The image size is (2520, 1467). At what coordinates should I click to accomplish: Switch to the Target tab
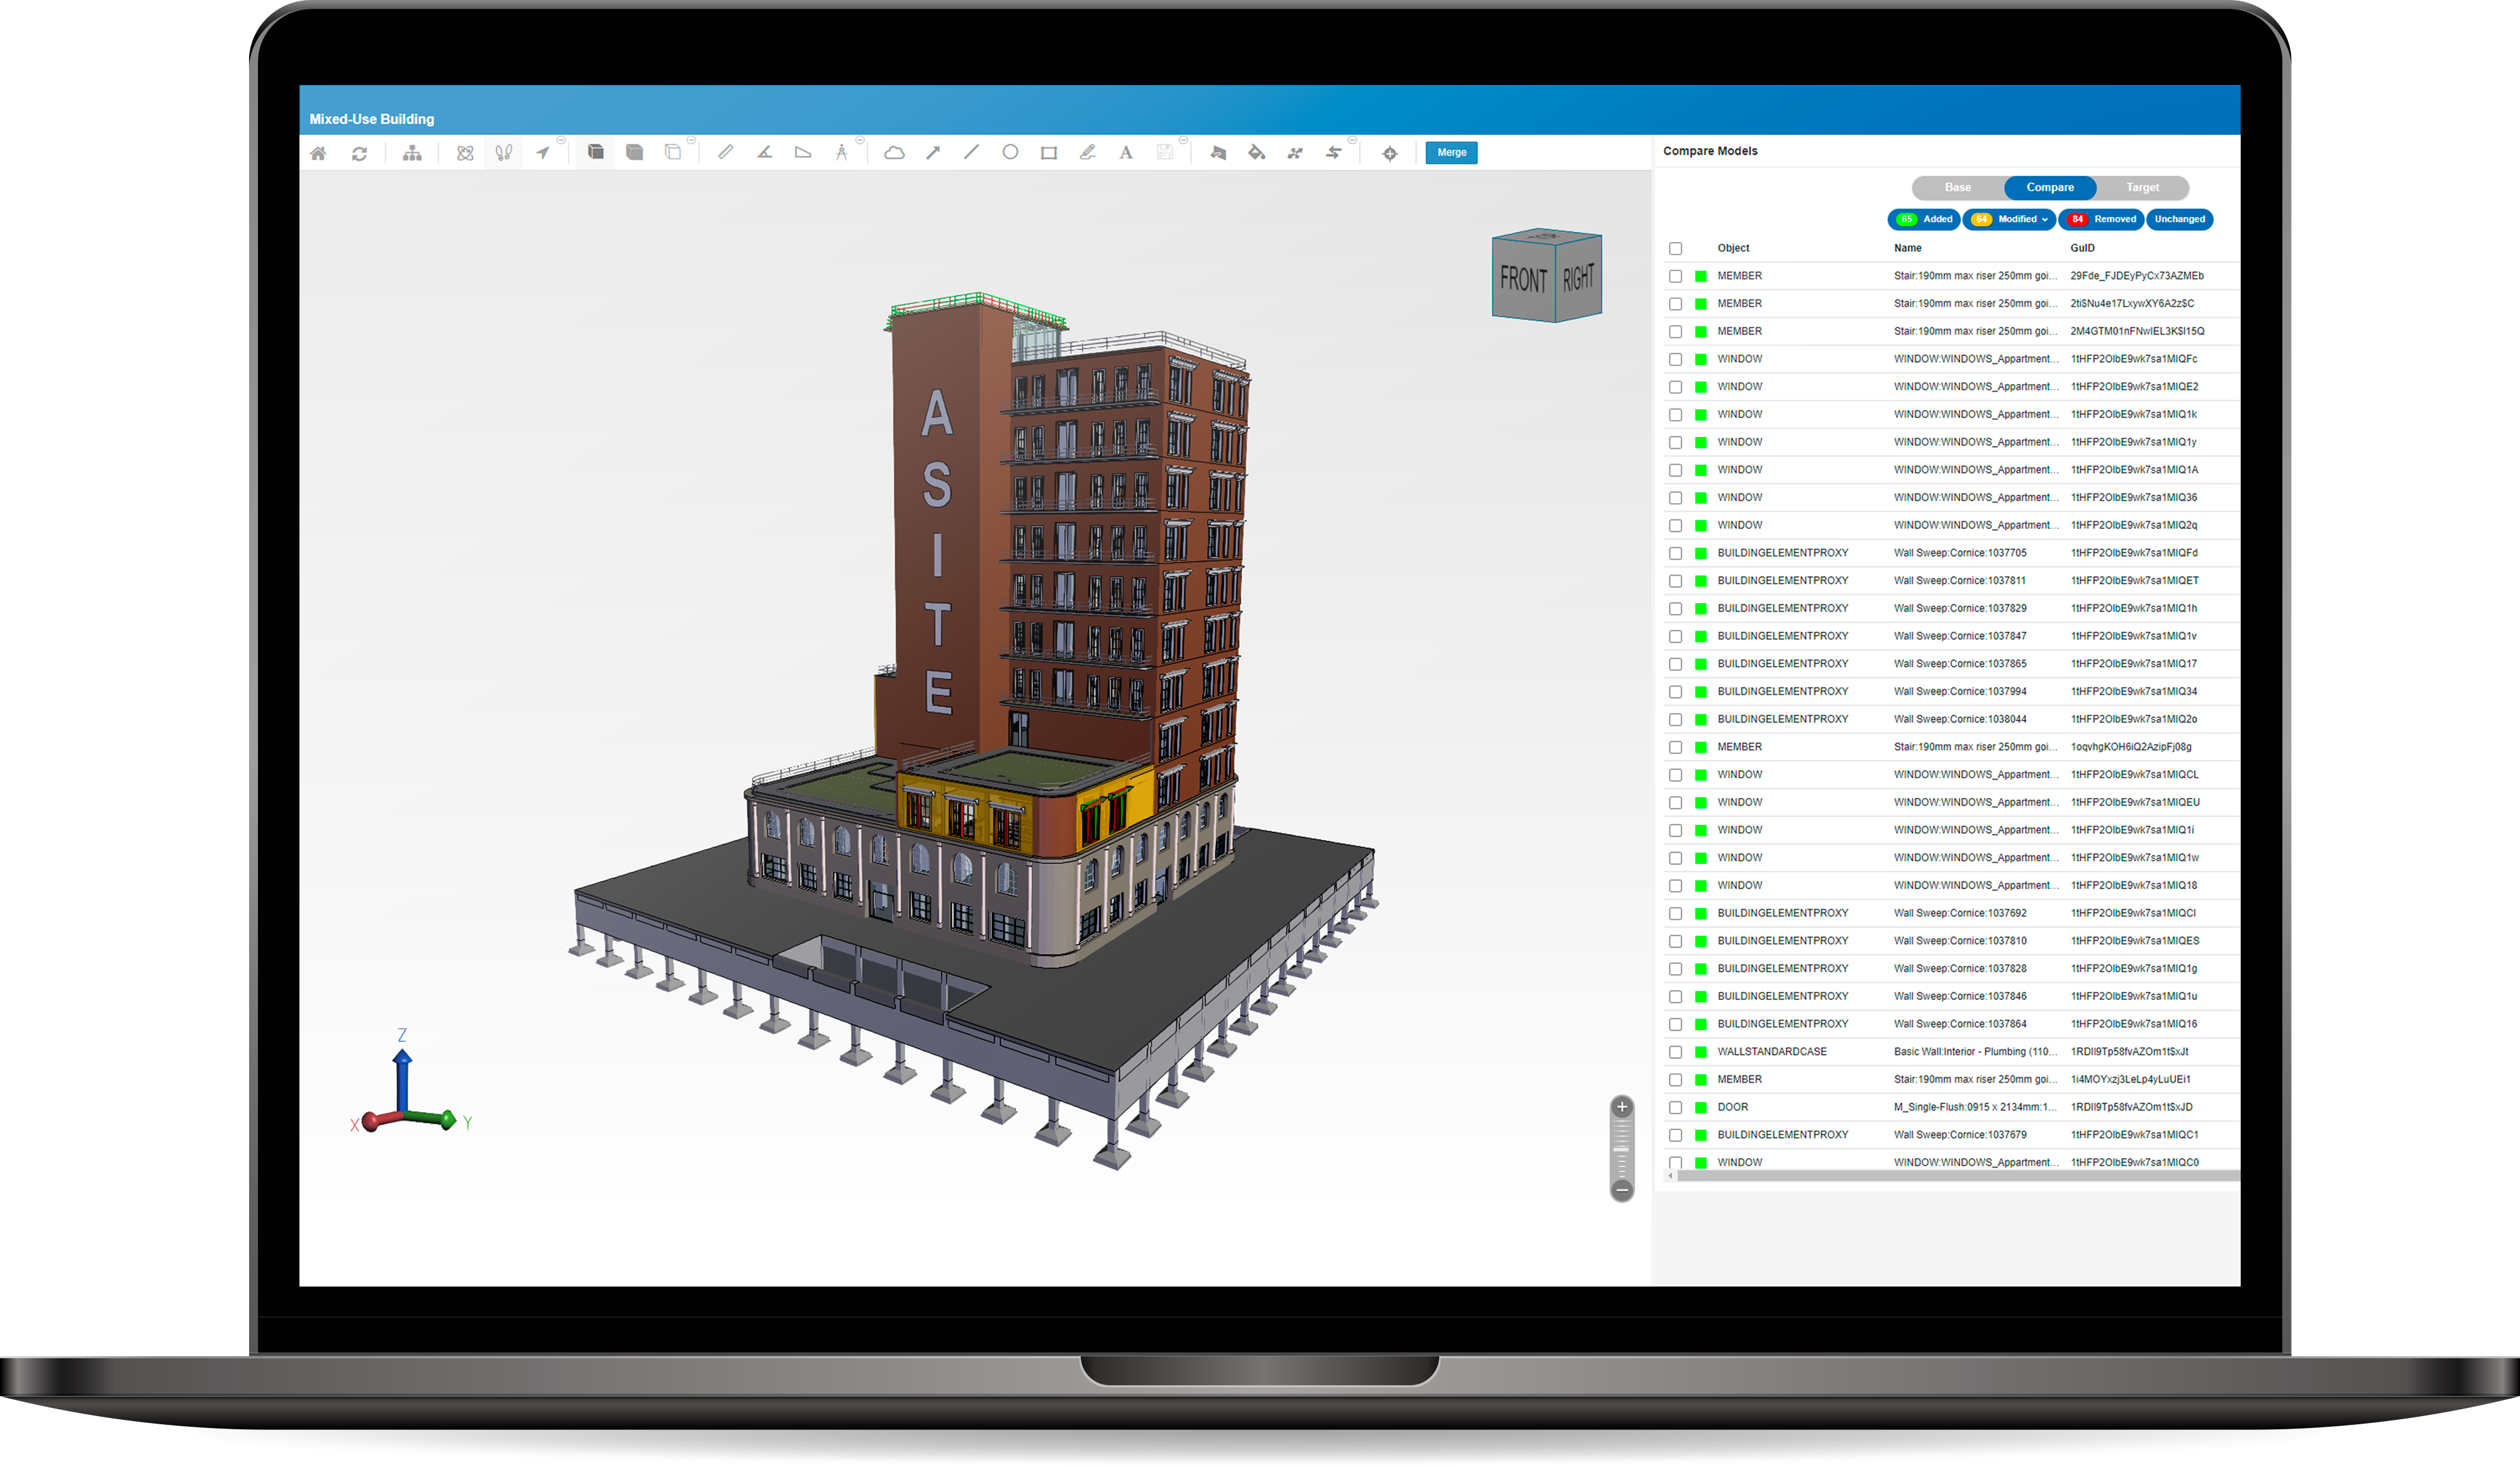[x=2142, y=188]
